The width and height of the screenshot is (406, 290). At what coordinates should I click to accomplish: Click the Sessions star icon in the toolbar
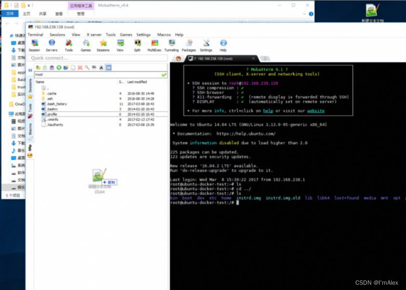[103, 46]
